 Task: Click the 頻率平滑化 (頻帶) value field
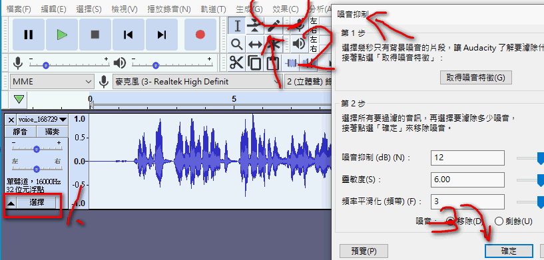click(x=467, y=201)
